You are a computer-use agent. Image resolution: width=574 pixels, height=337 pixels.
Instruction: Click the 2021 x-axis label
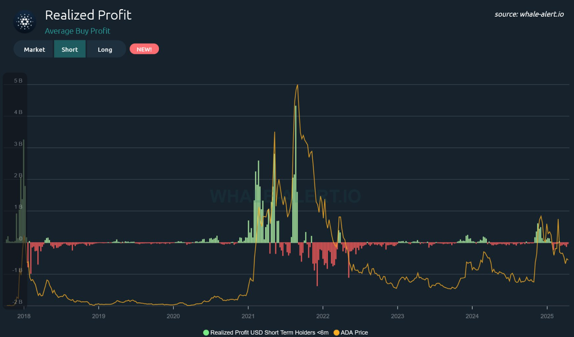[248, 316]
